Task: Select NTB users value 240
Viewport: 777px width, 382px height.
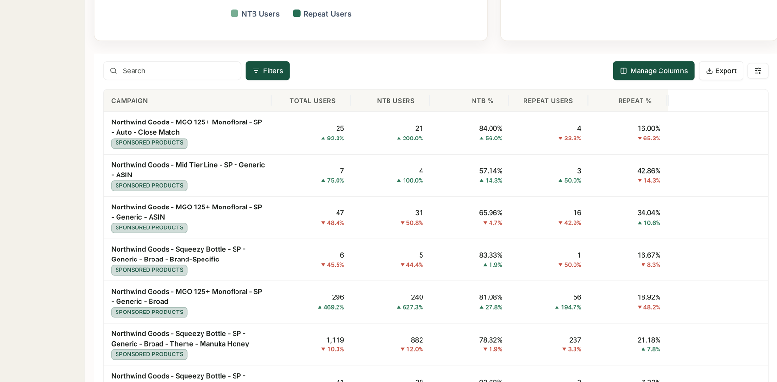Action: pos(417,297)
